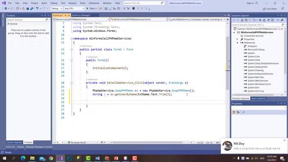Toggle the Bookmark icon in toolbar
Screen dimensions: 288x162
click(134, 9)
